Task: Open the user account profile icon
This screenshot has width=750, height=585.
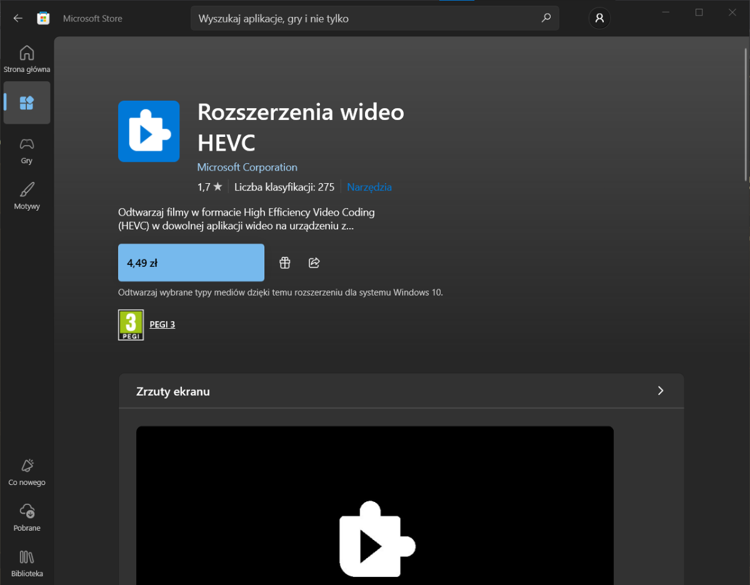Action: click(x=599, y=18)
